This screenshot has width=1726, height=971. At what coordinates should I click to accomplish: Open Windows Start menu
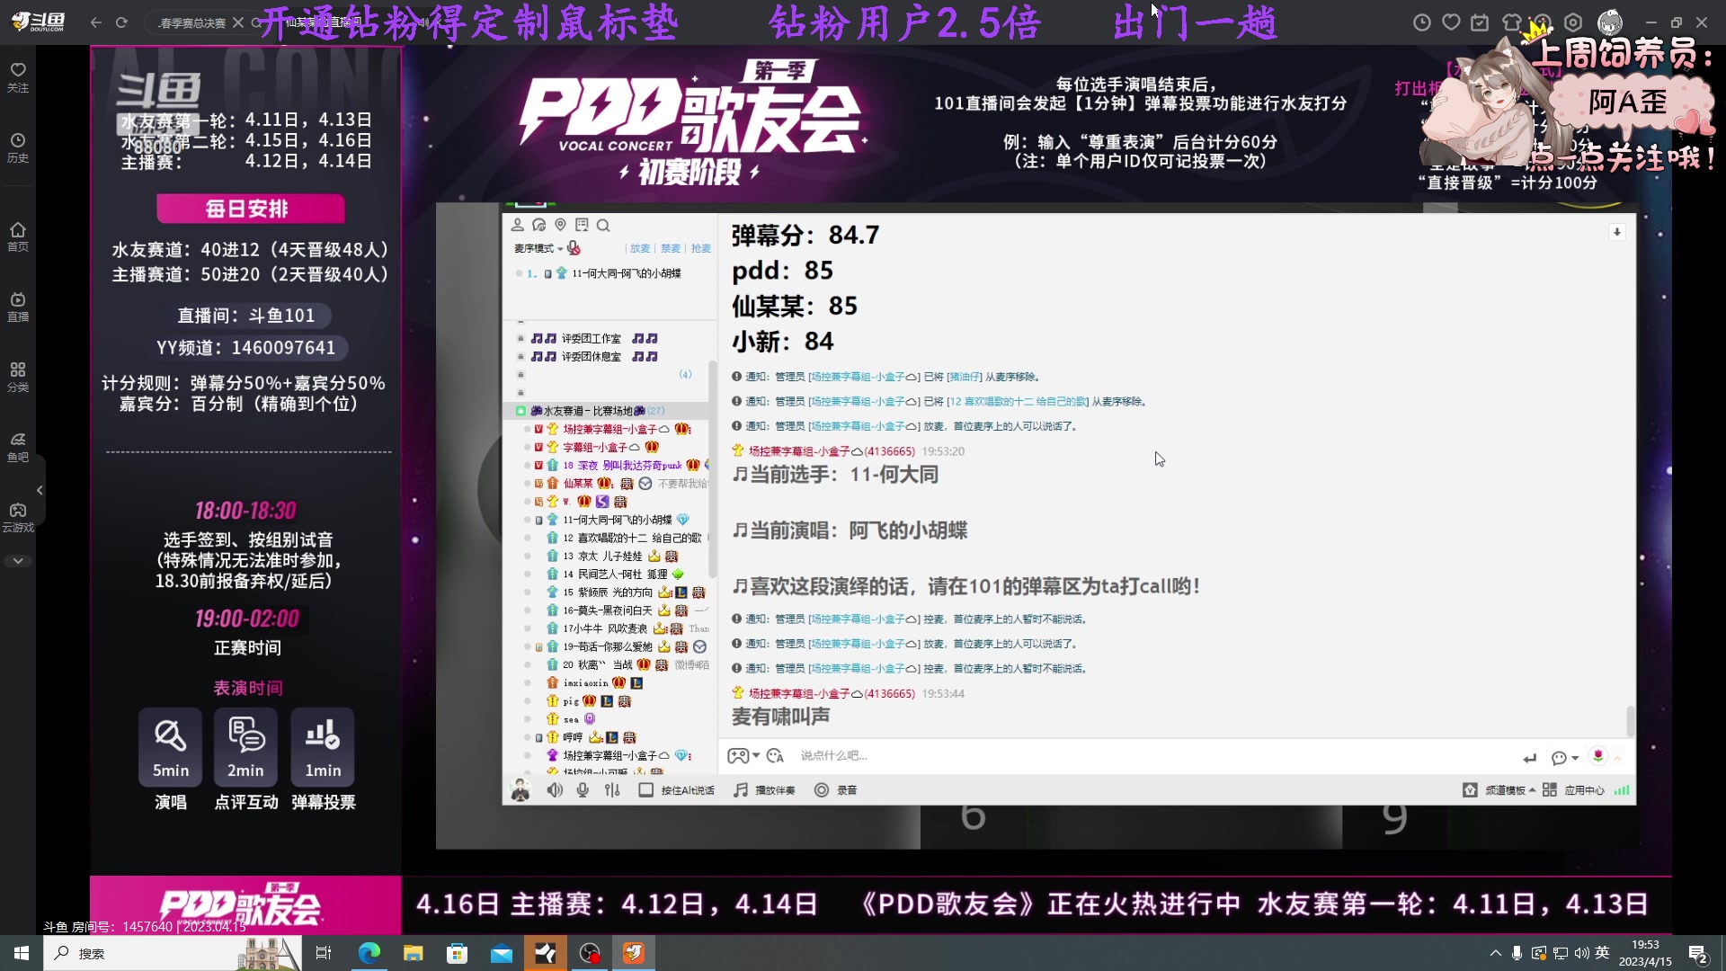pos(22,953)
